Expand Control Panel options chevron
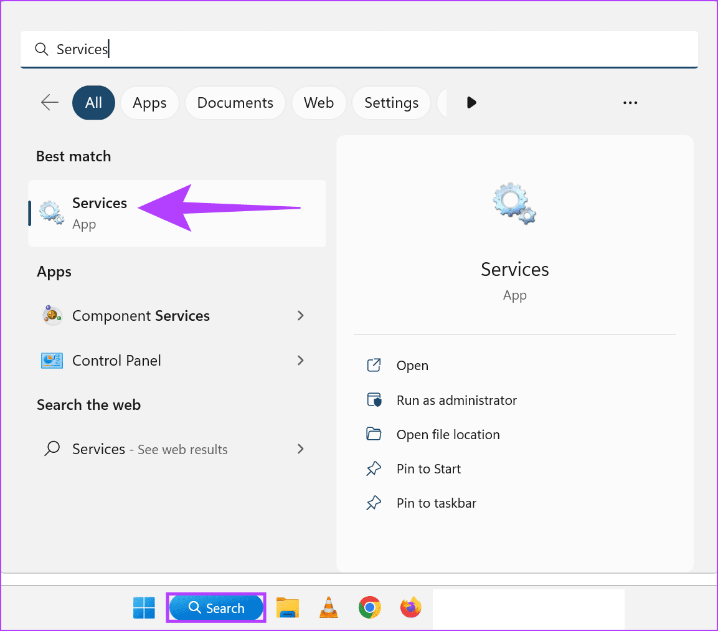The image size is (718, 631). click(300, 361)
